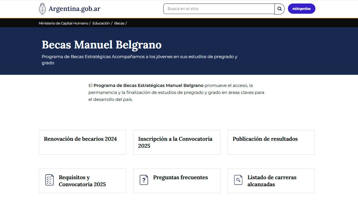Image resolution: width=358 pixels, height=201 pixels.
Task: Select the Becas breadcrumb link
Action: (x=119, y=23)
